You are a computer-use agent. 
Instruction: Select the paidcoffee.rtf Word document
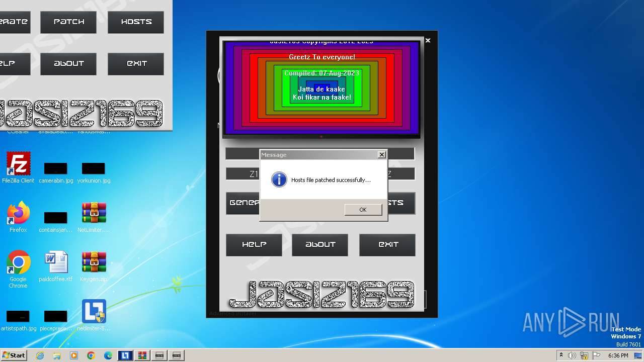click(56, 266)
